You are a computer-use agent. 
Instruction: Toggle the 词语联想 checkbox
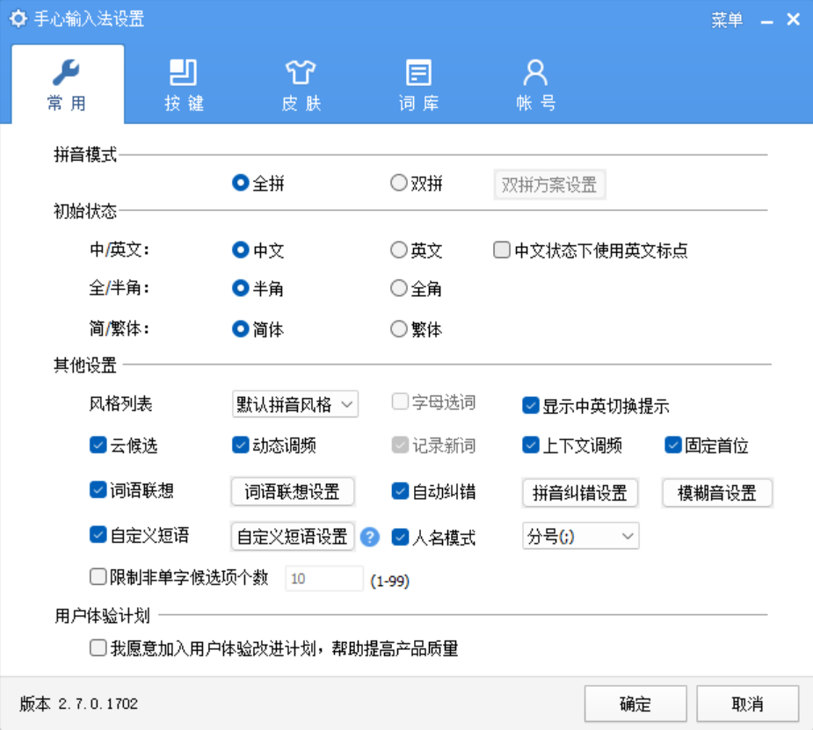click(x=132, y=490)
